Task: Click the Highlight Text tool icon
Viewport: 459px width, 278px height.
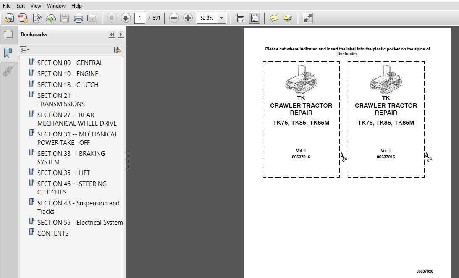Action: click(288, 18)
